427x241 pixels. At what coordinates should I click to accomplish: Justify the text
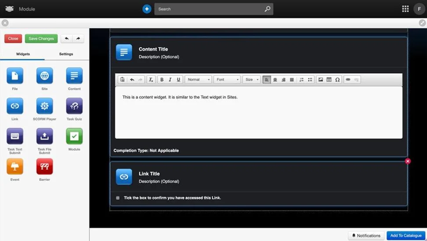point(292,80)
